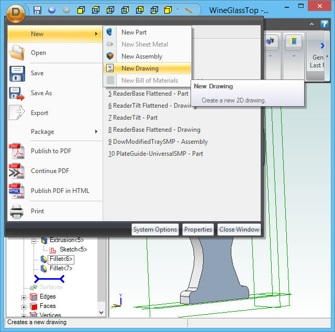Select Sketch<5> in the design tree
The width and height of the screenshot is (335, 332).
tap(73, 249)
